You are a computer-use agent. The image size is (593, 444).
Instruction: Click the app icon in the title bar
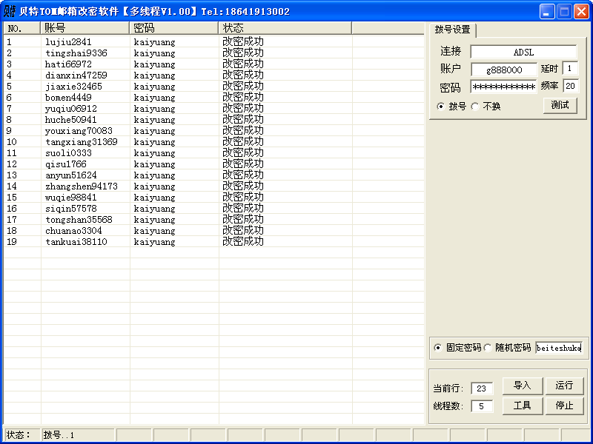tap(10, 11)
